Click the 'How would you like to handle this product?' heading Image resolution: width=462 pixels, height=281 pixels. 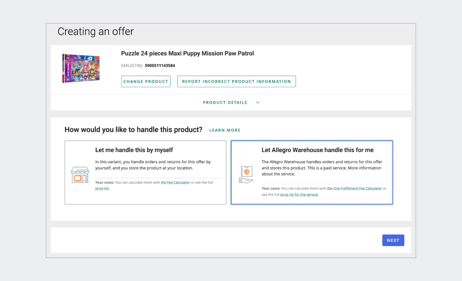[x=133, y=130]
